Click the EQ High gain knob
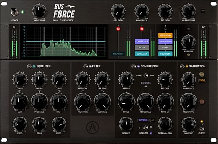Screen dimensions: 218x144 [x=58, y=101]
